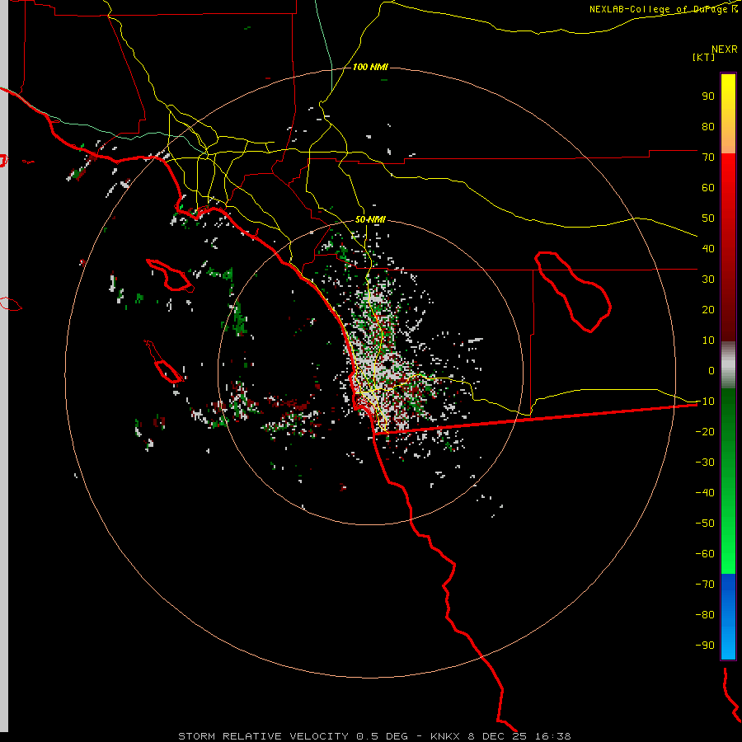Click the yellow-orange top segment of color bar
The width and height of the screenshot is (742, 742).
[728, 114]
